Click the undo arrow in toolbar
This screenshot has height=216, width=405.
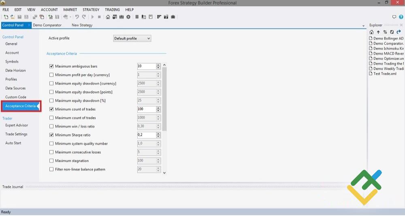[x=77, y=17]
